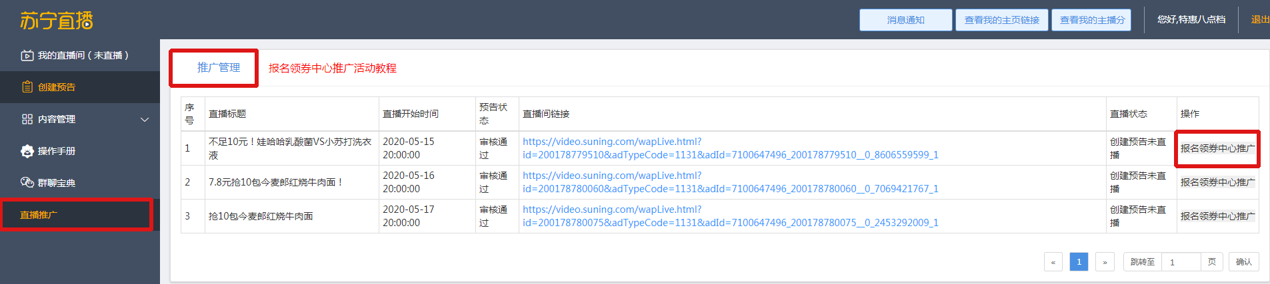Viewport: 1270px width, 284px height.
Task: Click 直播间链接 column header
Action: click(546, 114)
